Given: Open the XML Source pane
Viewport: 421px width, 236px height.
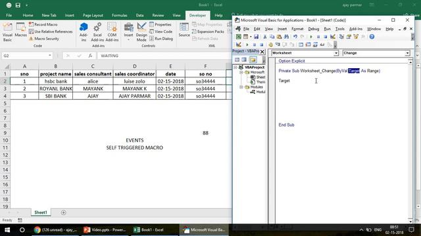Looking at the screenshot, I should click(184, 30).
